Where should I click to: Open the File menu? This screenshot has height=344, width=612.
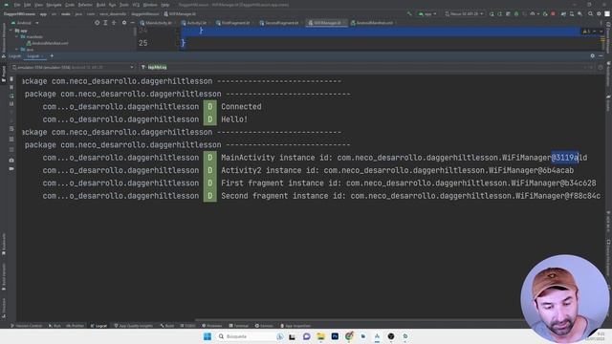(17, 5)
